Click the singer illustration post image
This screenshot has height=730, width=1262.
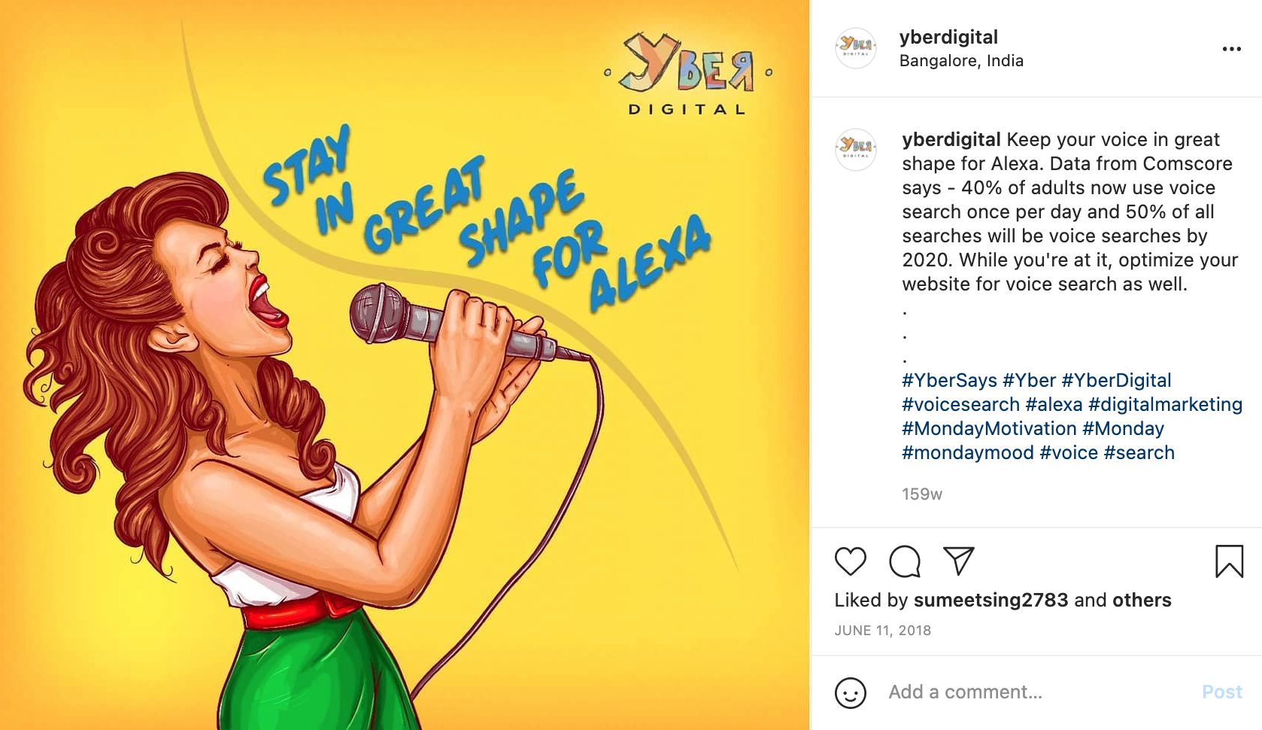click(405, 365)
